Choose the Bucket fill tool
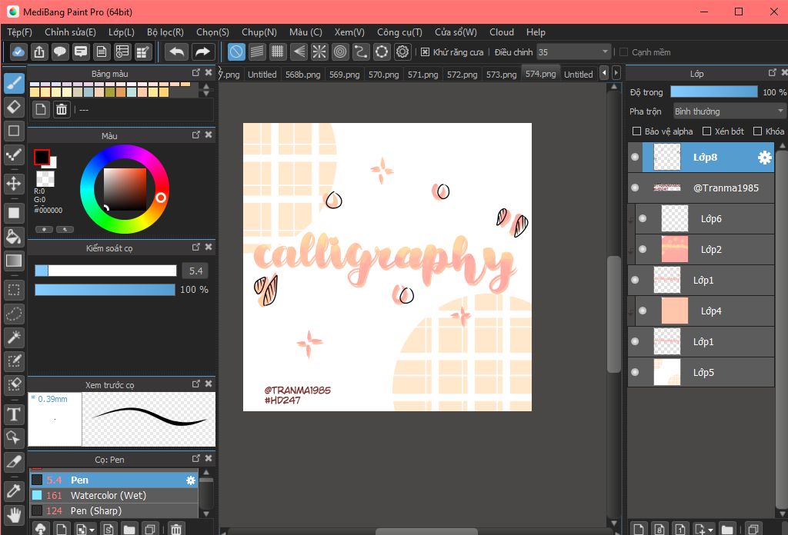Image resolution: width=788 pixels, height=535 pixels. tap(13, 235)
